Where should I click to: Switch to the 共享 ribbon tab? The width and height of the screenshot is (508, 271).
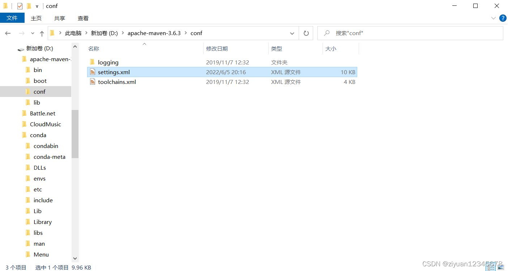60,18
